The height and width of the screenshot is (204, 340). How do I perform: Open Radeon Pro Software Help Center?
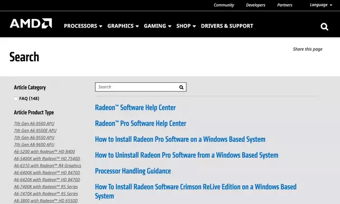[141, 123]
